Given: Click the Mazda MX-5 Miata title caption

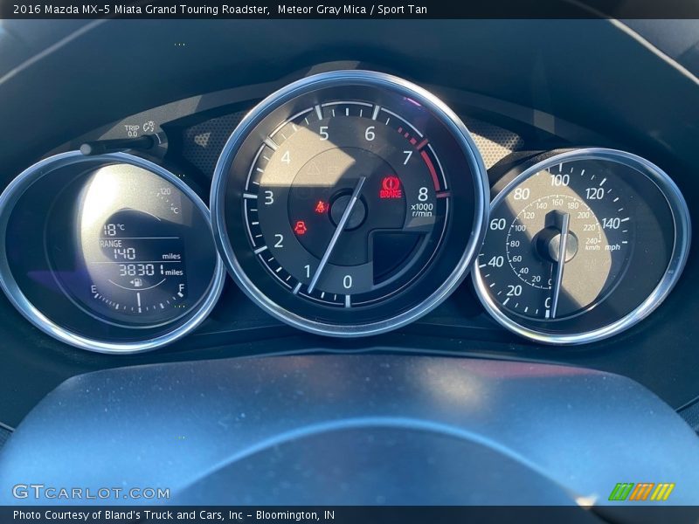Looking at the screenshot, I should click(141, 10).
